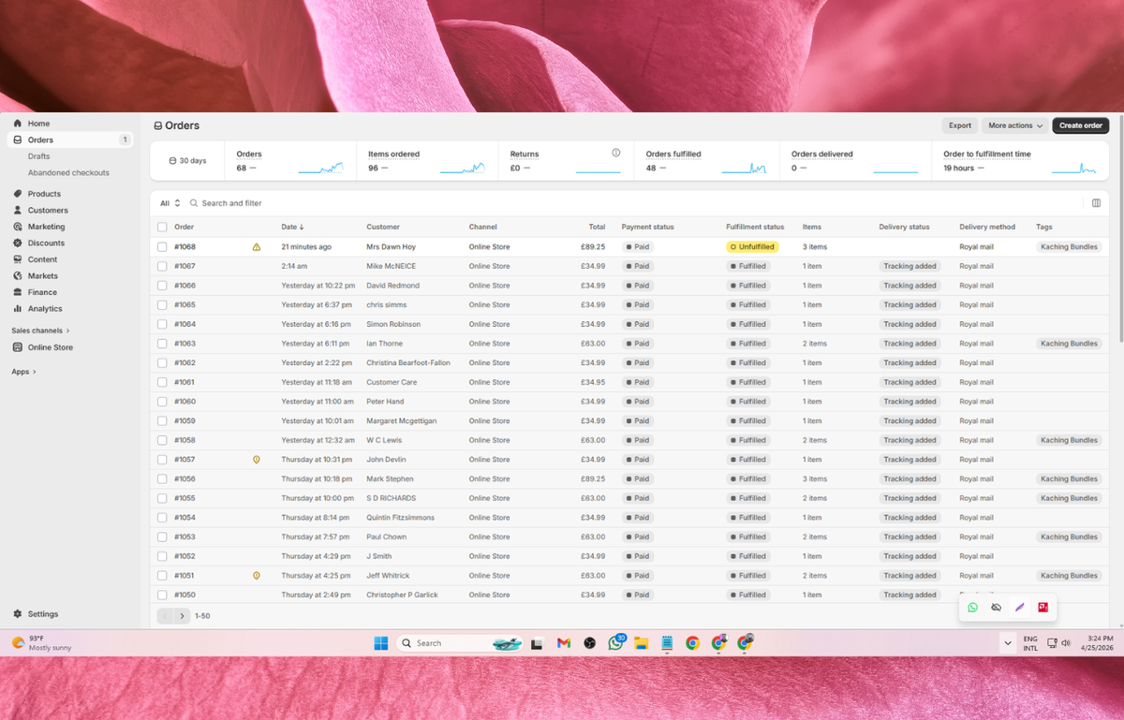Image resolution: width=1124 pixels, height=720 pixels.
Task: Check the box for order #1051
Action: [x=162, y=576]
